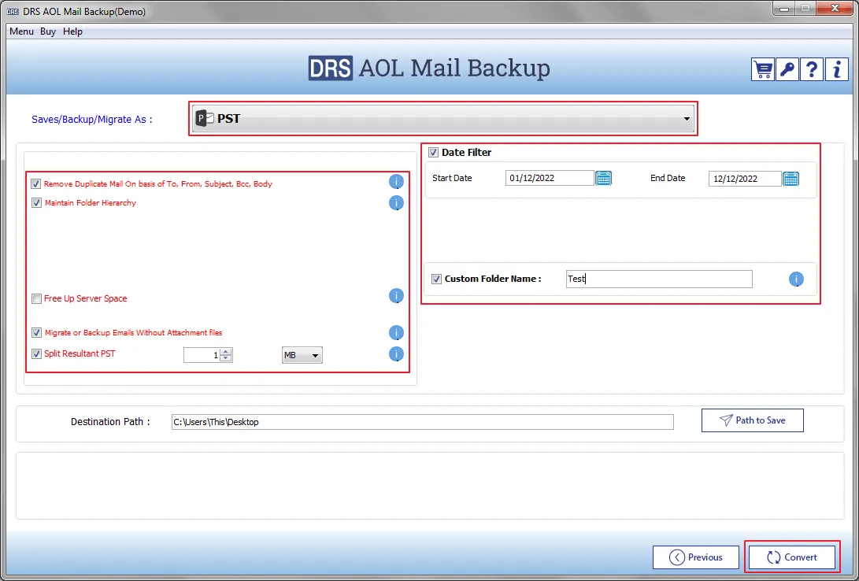Start conversion with Convert button
Viewport: 859px width, 581px height.
[x=791, y=557]
